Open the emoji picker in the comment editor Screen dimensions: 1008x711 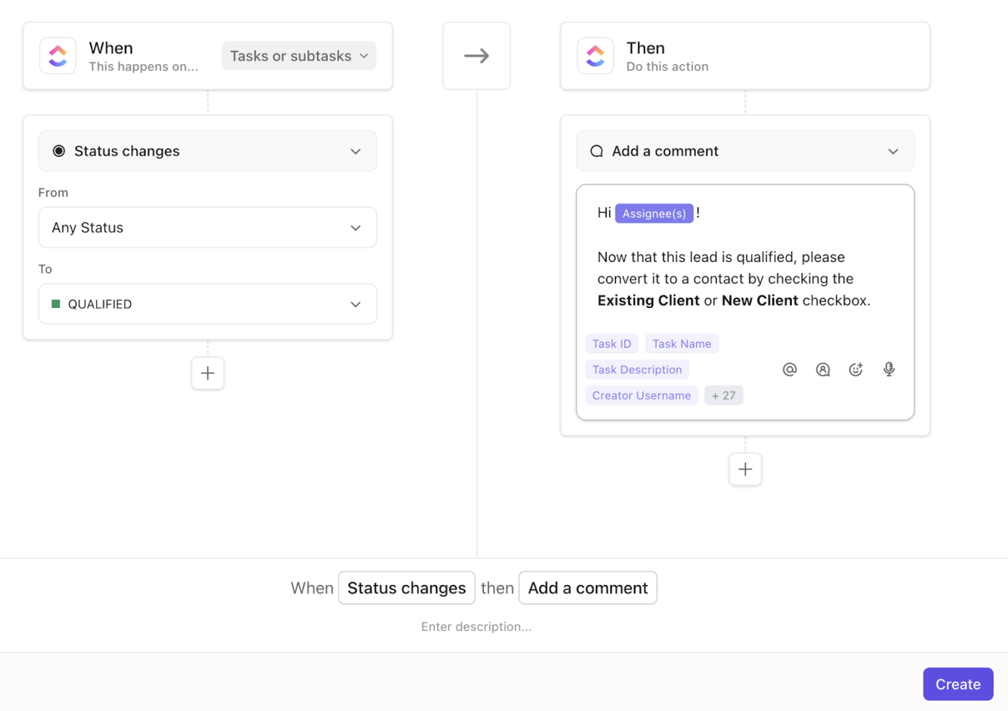(856, 369)
